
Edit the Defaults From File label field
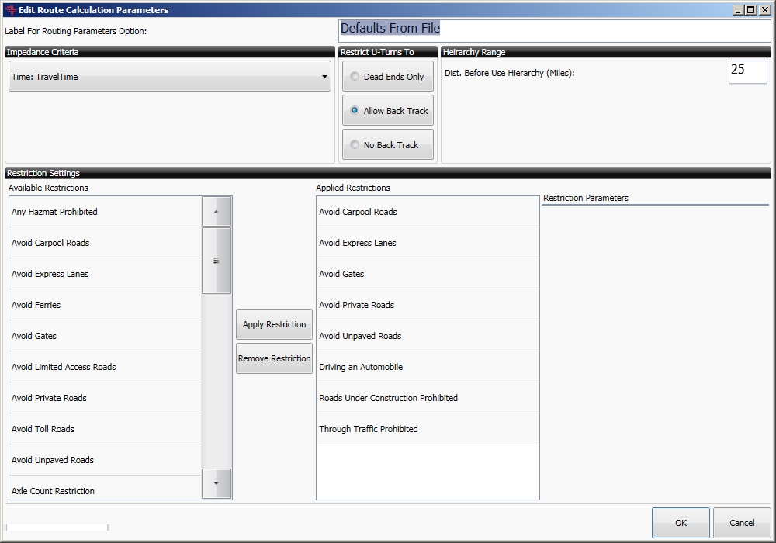(555, 31)
